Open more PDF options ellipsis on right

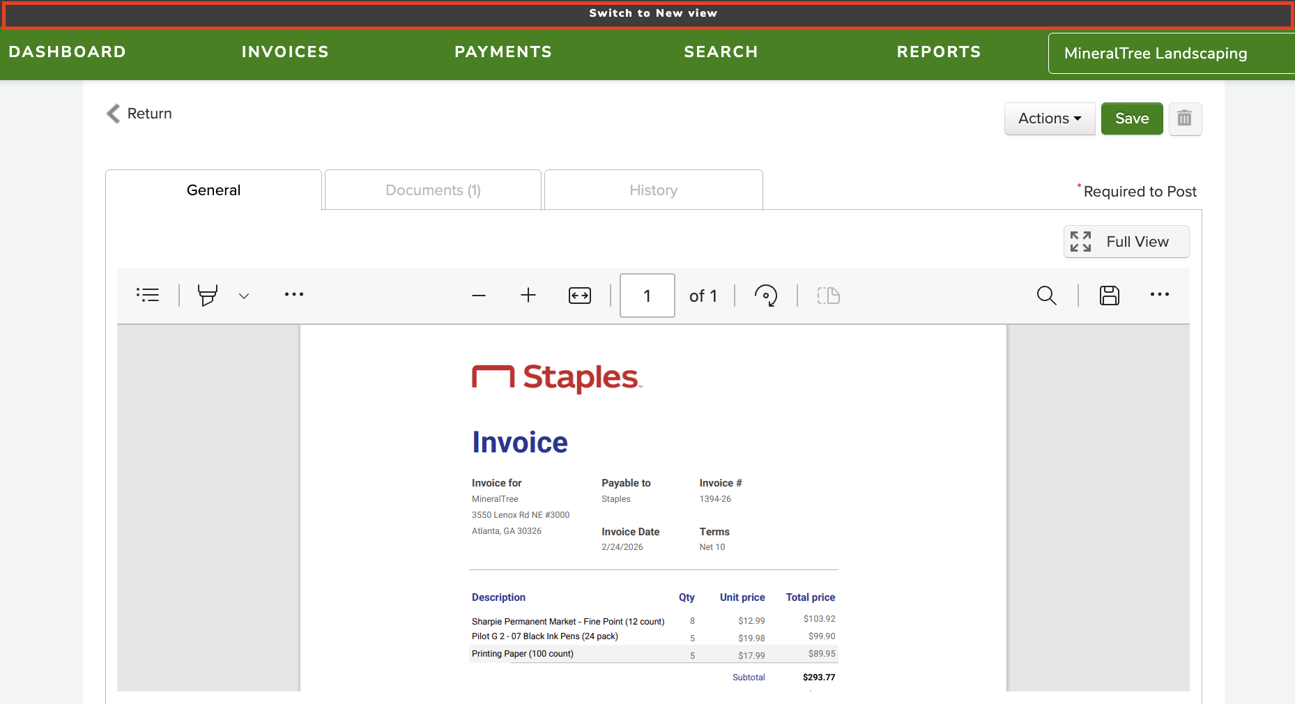coord(1160,294)
